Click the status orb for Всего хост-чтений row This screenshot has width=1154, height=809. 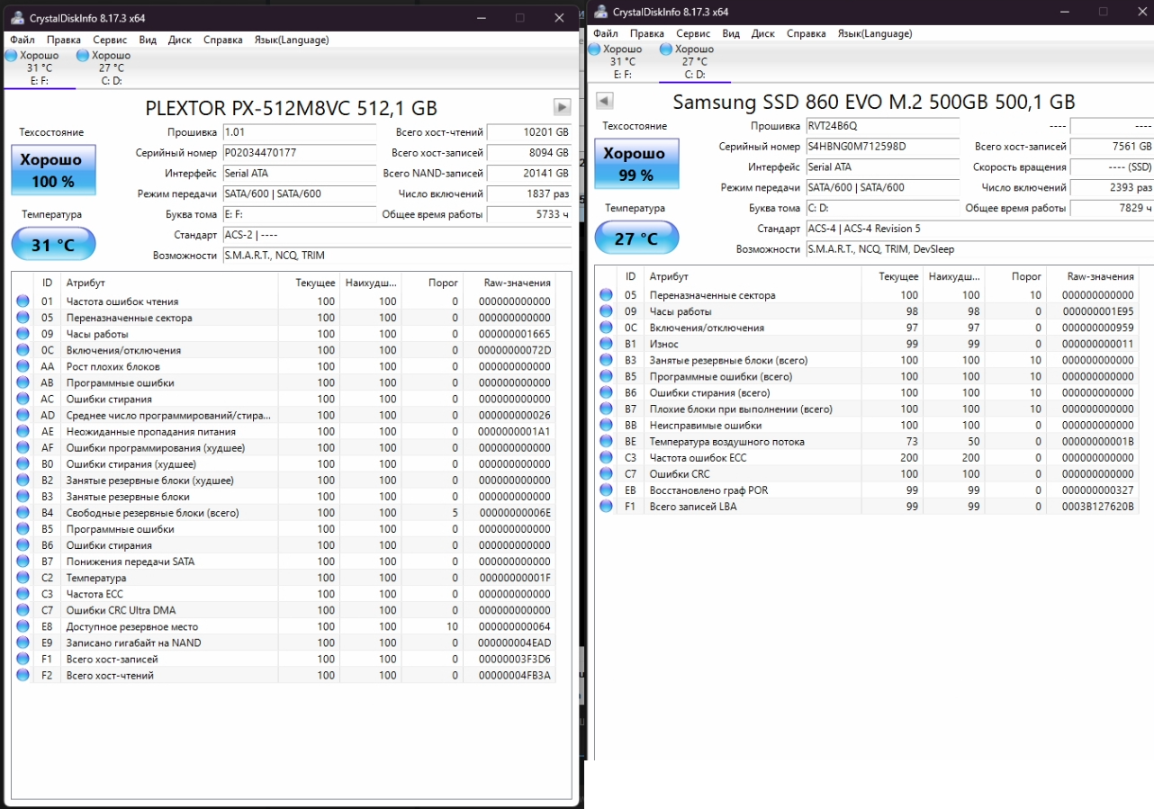(23, 675)
